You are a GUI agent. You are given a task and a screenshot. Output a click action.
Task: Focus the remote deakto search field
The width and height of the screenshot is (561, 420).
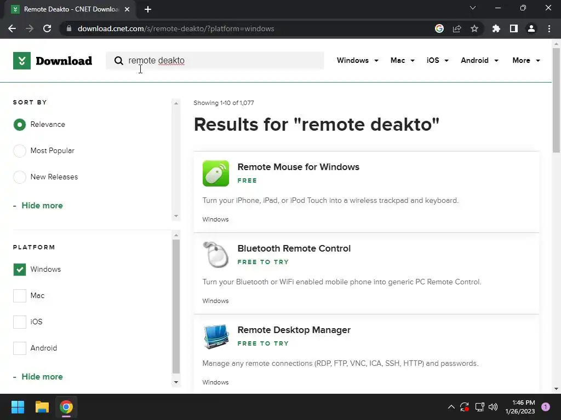pyautogui.click(x=215, y=60)
